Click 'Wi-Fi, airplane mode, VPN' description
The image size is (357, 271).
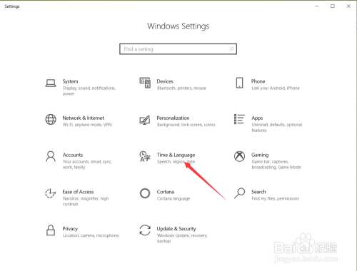point(87,125)
